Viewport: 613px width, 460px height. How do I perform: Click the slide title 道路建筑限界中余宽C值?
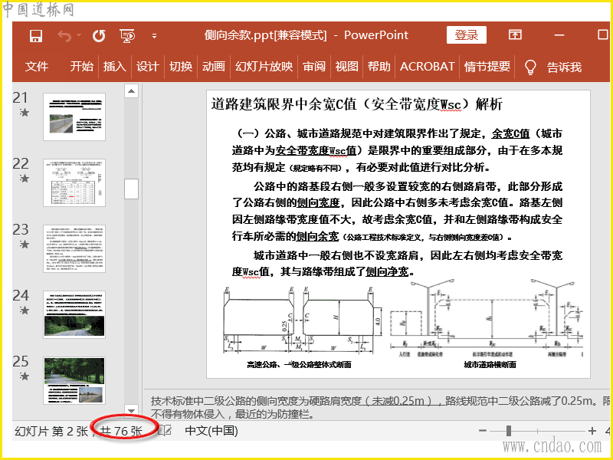357,104
